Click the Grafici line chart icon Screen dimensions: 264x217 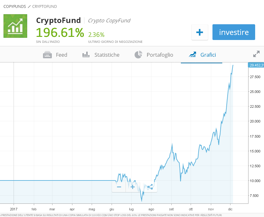pos(192,55)
